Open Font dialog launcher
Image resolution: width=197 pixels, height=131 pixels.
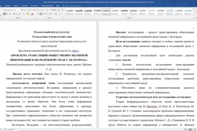(x=35, y=18)
